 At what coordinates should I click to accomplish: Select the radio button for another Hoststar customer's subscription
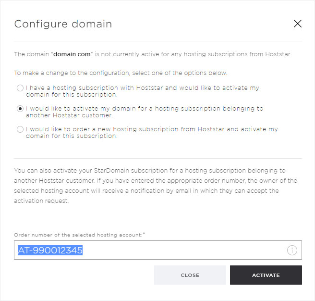pos(20,109)
